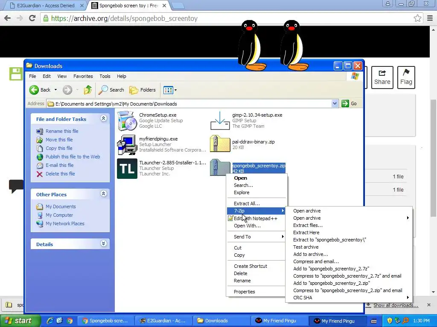The image size is (437, 327).
Task: Toggle the Folders pane button
Action: pos(143,90)
